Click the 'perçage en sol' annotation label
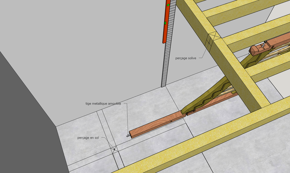 [88, 138]
